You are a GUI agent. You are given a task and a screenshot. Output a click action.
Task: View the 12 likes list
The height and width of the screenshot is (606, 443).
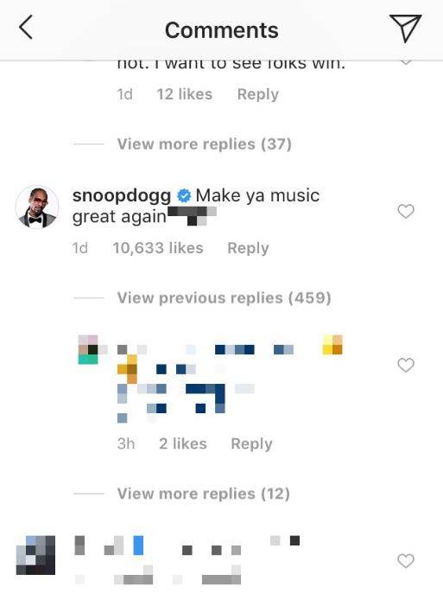click(x=185, y=94)
